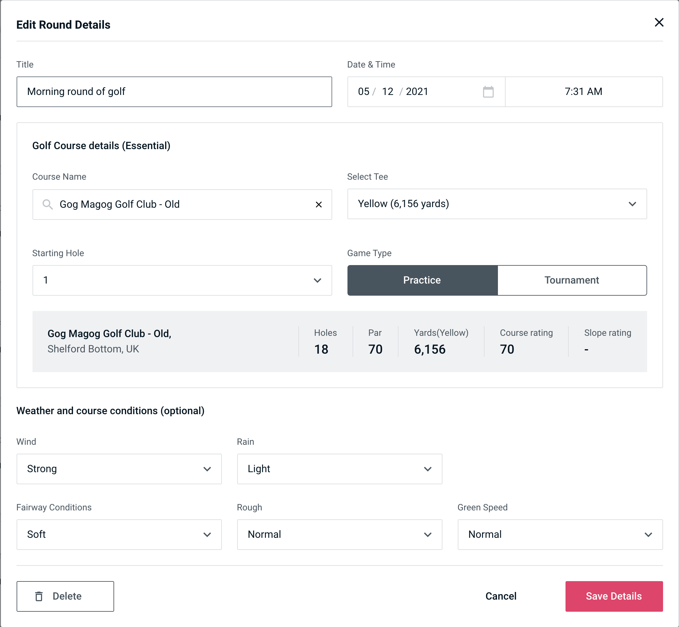Click the calendar icon for date picker
The height and width of the screenshot is (627, 679).
pyautogui.click(x=488, y=92)
